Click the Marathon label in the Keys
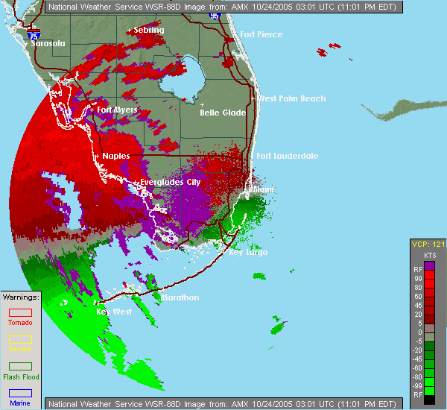Screen dimensions: 447x410 (179, 297)
